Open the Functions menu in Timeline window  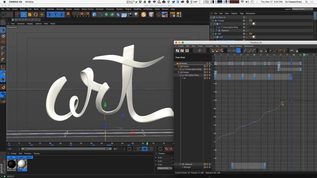pyautogui.click(x=209, y=46)
